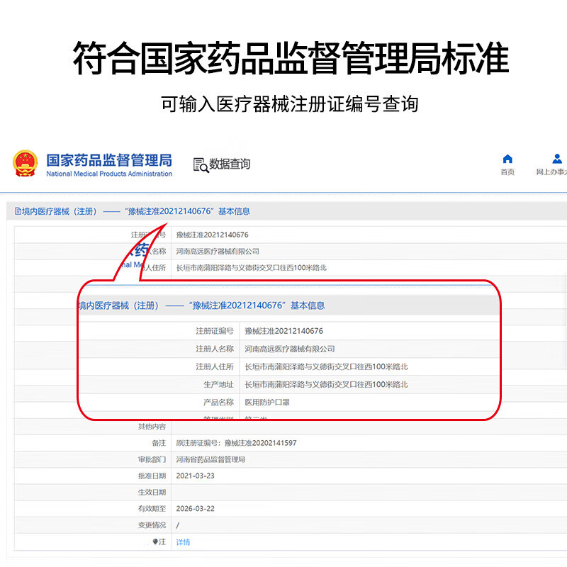The width and height of the screenshot is (567, 567).
Task: Click the national emblem logo
Action: tap(25, 164)
